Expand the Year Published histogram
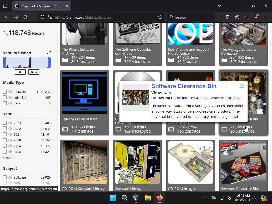272x204 pixels. click(49, 53)
